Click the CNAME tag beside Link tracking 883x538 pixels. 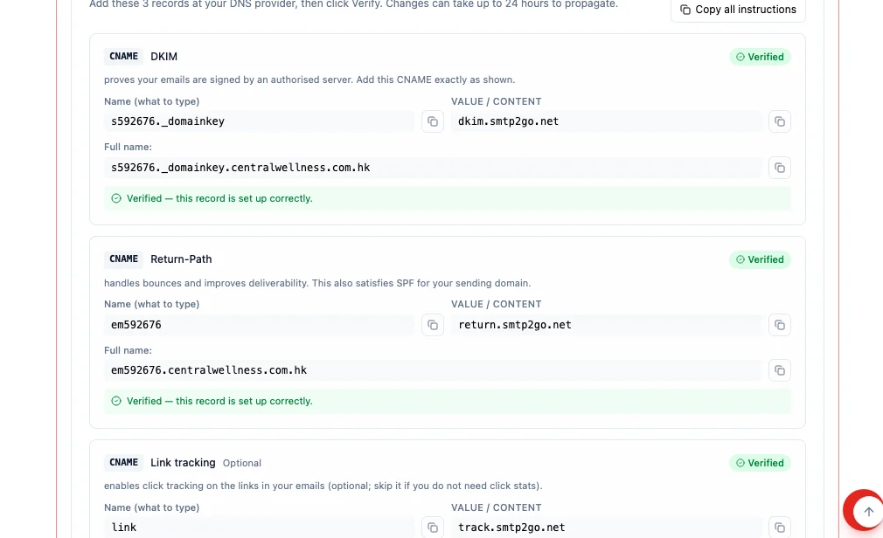pos(123,463)
